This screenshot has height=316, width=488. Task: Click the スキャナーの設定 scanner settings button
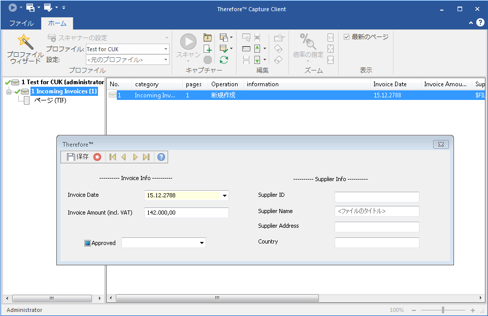(77, 38)
